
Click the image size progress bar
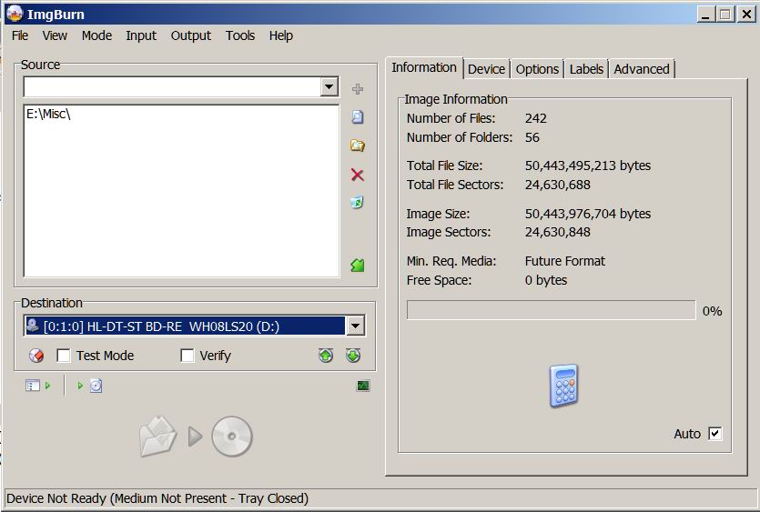point(551,311)
